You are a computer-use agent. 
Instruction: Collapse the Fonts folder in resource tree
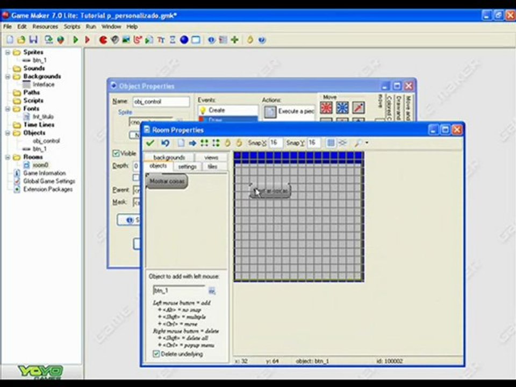[x=8, y=109]
